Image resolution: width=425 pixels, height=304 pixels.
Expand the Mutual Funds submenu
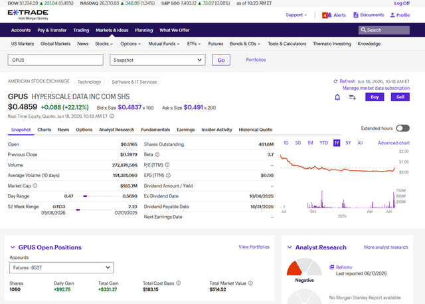(164, 44)
